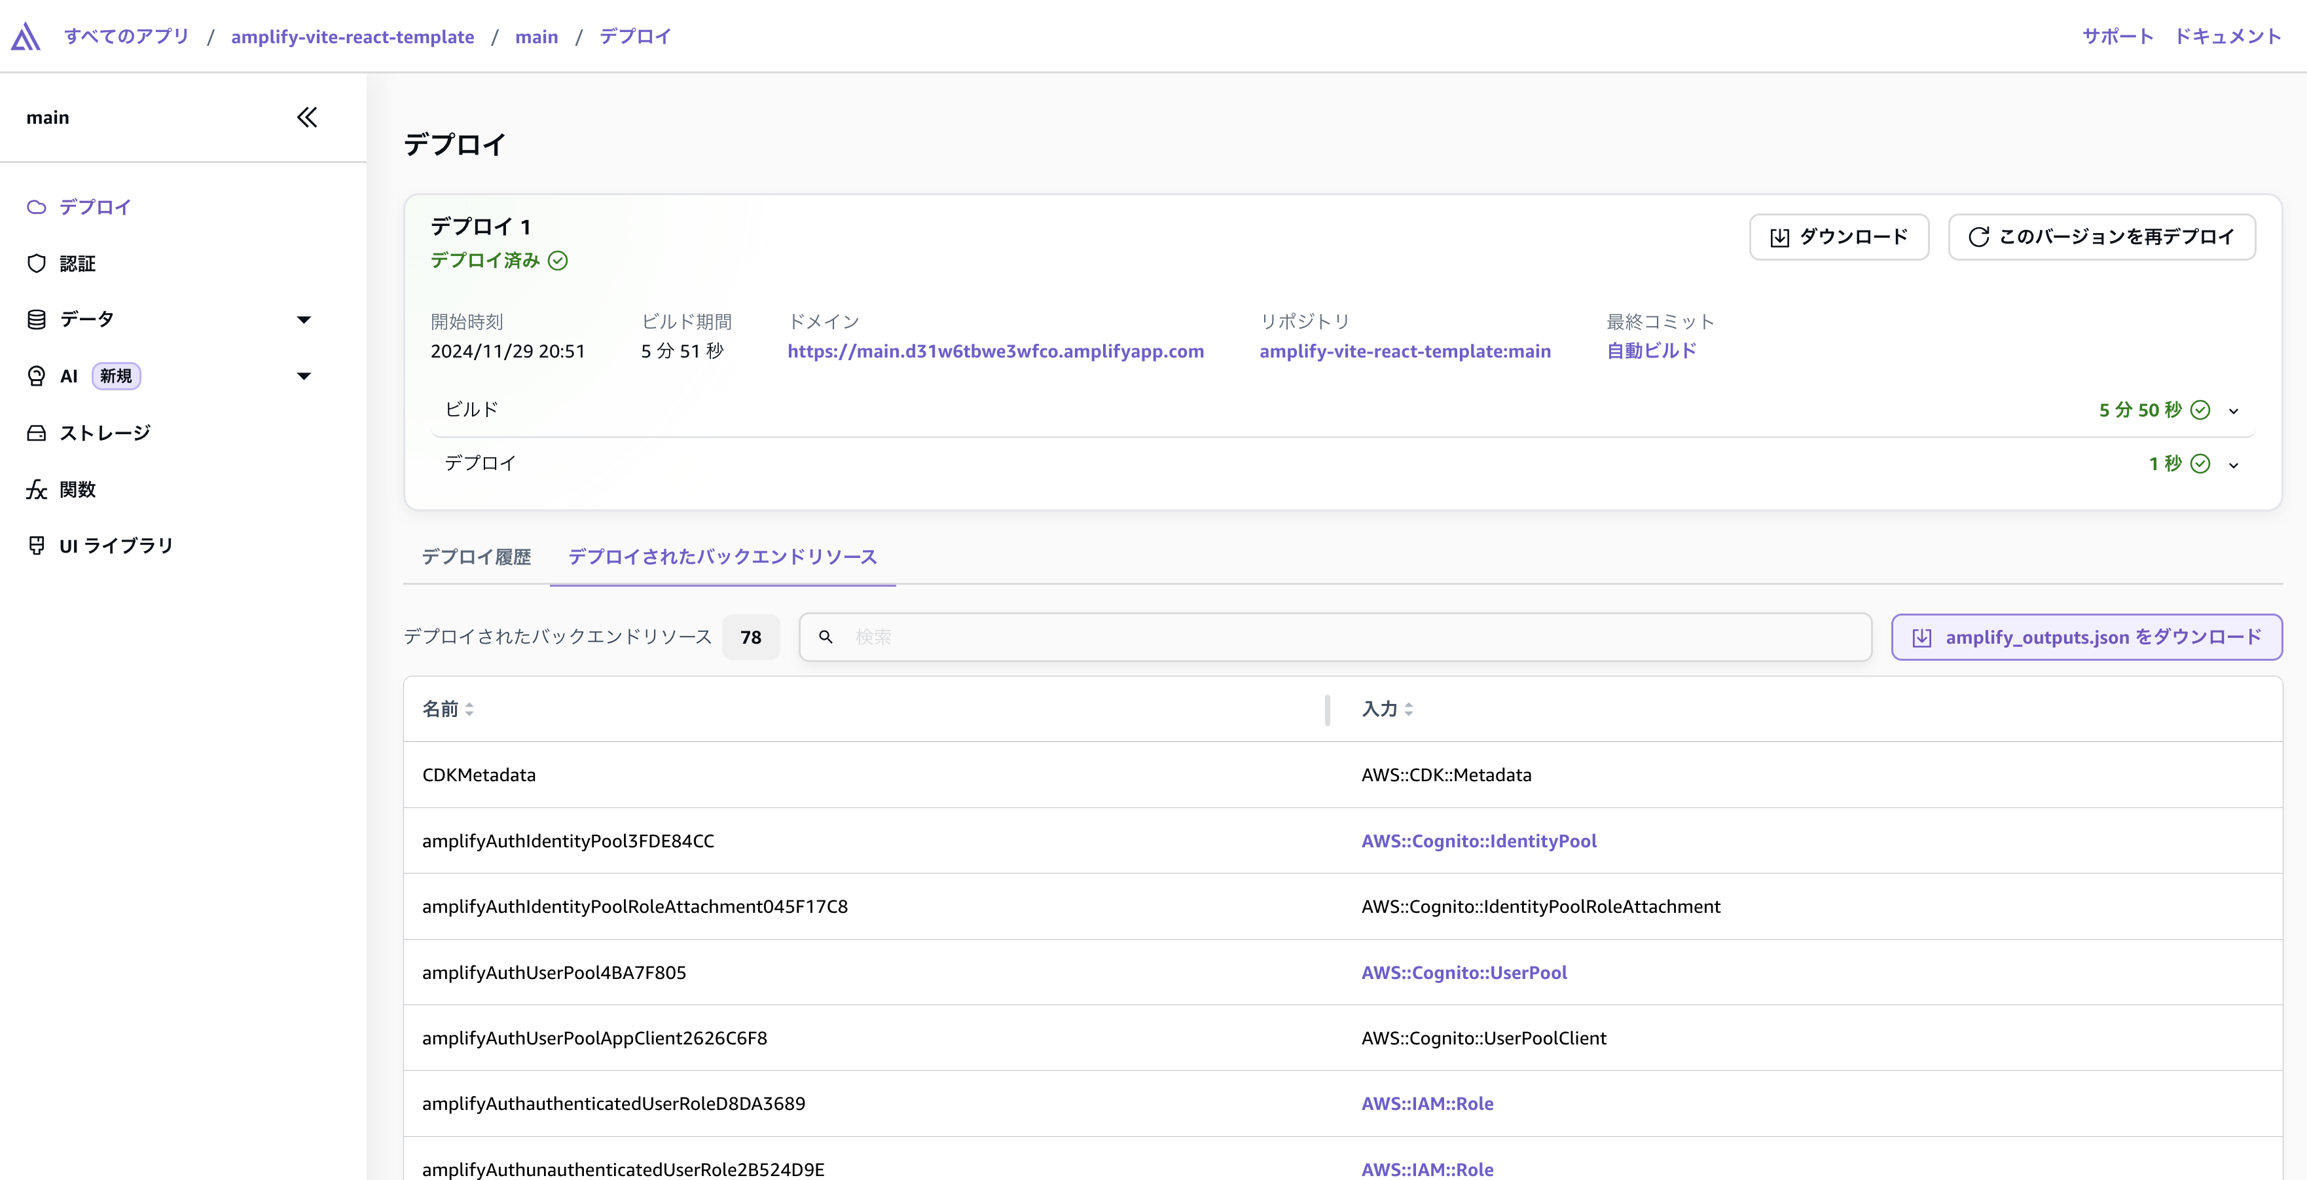
Task: Select UI ライブラリ in the sidebar
Action: click(115, 545)
